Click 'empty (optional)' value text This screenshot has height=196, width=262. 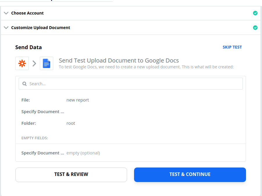pos(83,153)
